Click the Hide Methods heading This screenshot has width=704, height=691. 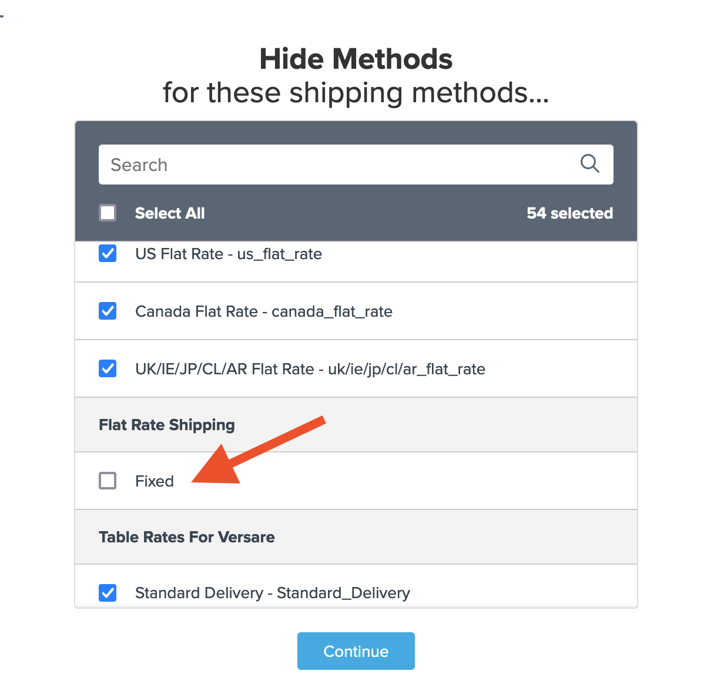[x=356, y=59]
